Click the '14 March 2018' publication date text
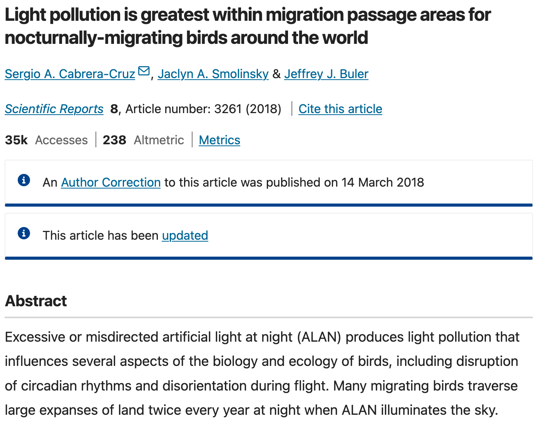Screen dimensions: 536x424 click(382, 182)
